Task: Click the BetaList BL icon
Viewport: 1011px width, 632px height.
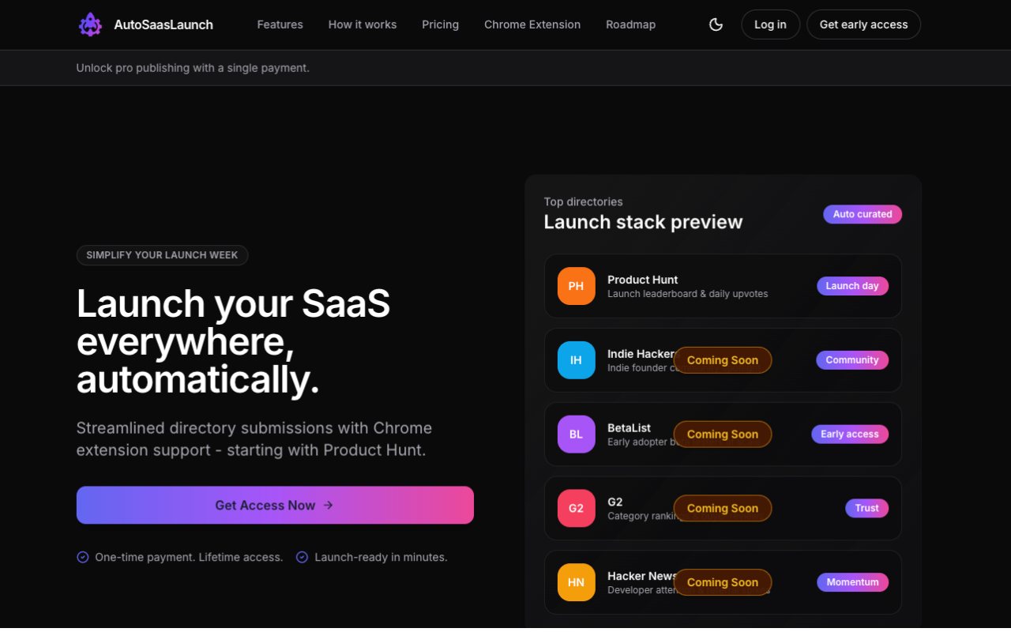Action: (x=576, y=434)
